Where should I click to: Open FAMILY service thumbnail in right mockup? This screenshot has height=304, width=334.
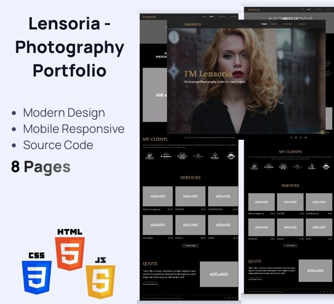pos(290,227)
